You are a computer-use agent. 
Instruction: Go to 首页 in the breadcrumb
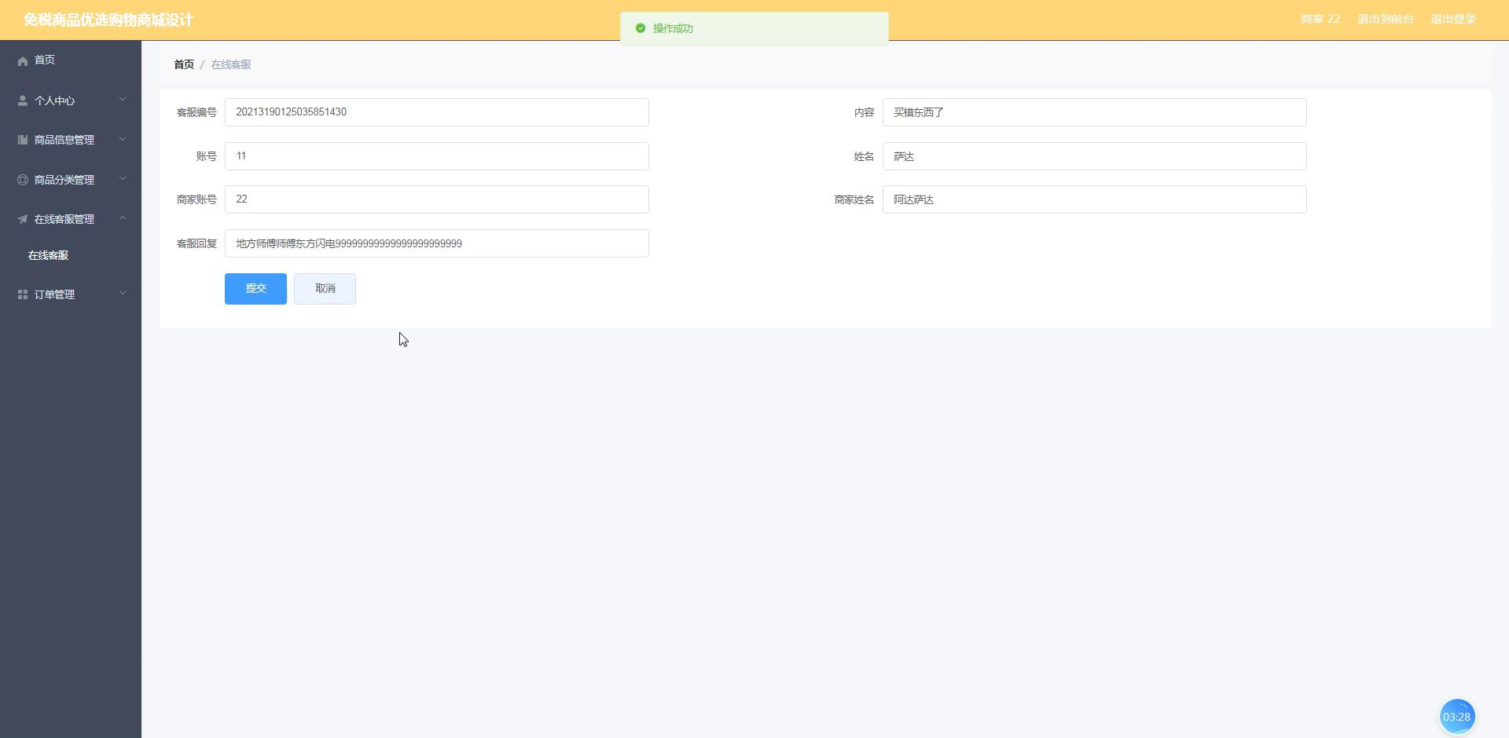click(184, 64)
